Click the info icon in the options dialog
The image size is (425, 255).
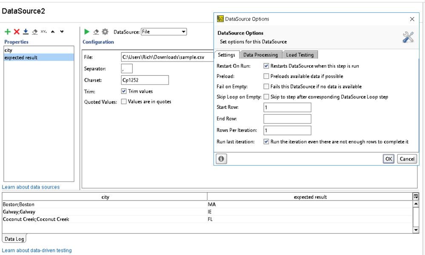[221, 159]
